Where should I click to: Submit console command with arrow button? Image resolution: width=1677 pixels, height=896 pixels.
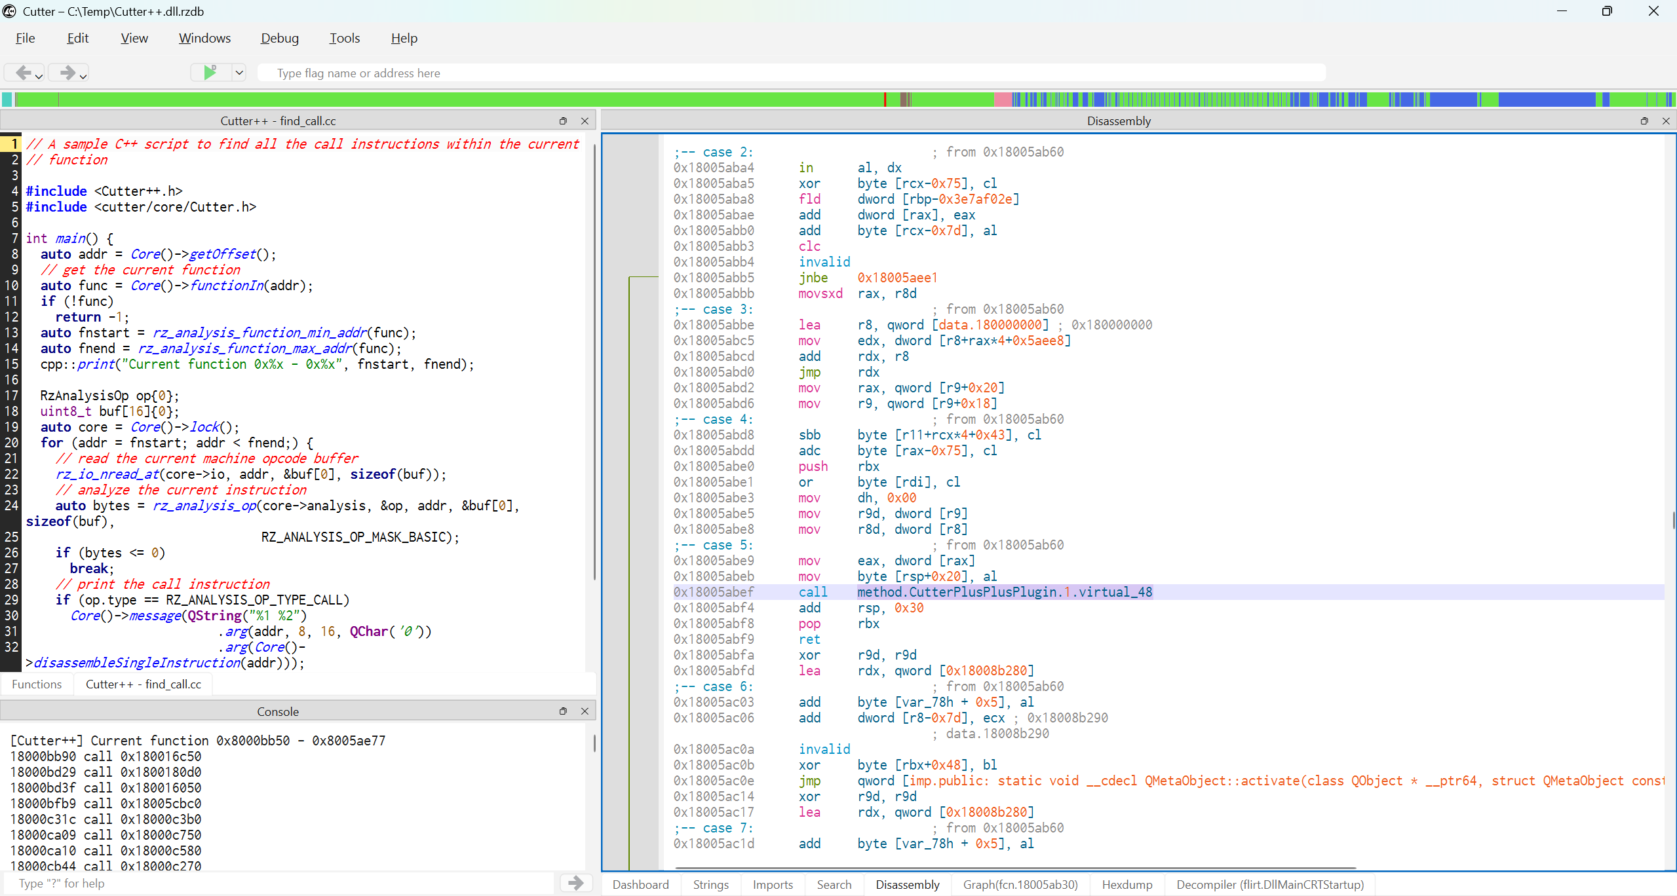click(576, 883)
